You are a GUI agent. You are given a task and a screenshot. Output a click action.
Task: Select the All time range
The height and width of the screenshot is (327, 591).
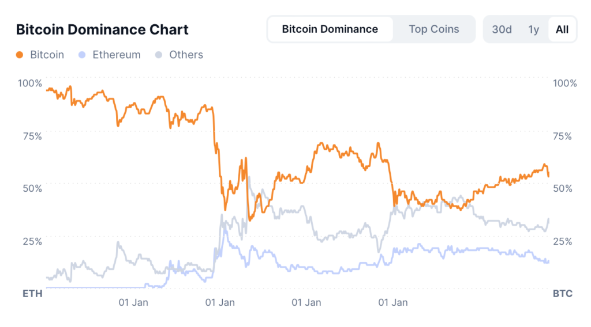pos(562,29)
